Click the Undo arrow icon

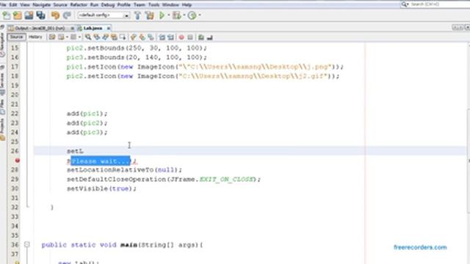click(55, 15)
